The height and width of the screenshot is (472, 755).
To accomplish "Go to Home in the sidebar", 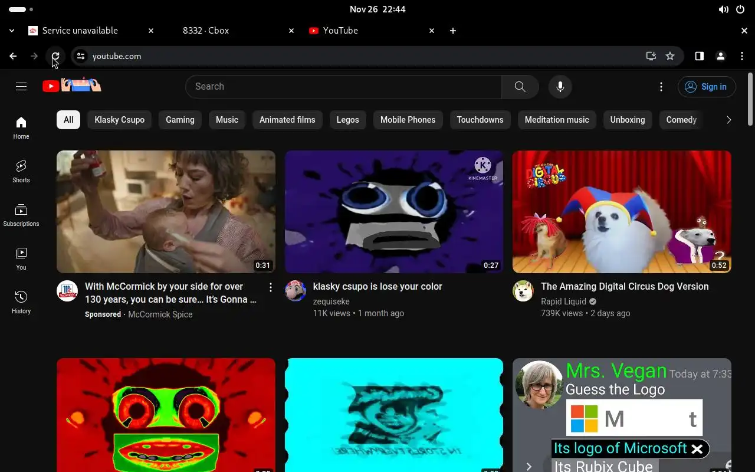I will coord(21,127).
